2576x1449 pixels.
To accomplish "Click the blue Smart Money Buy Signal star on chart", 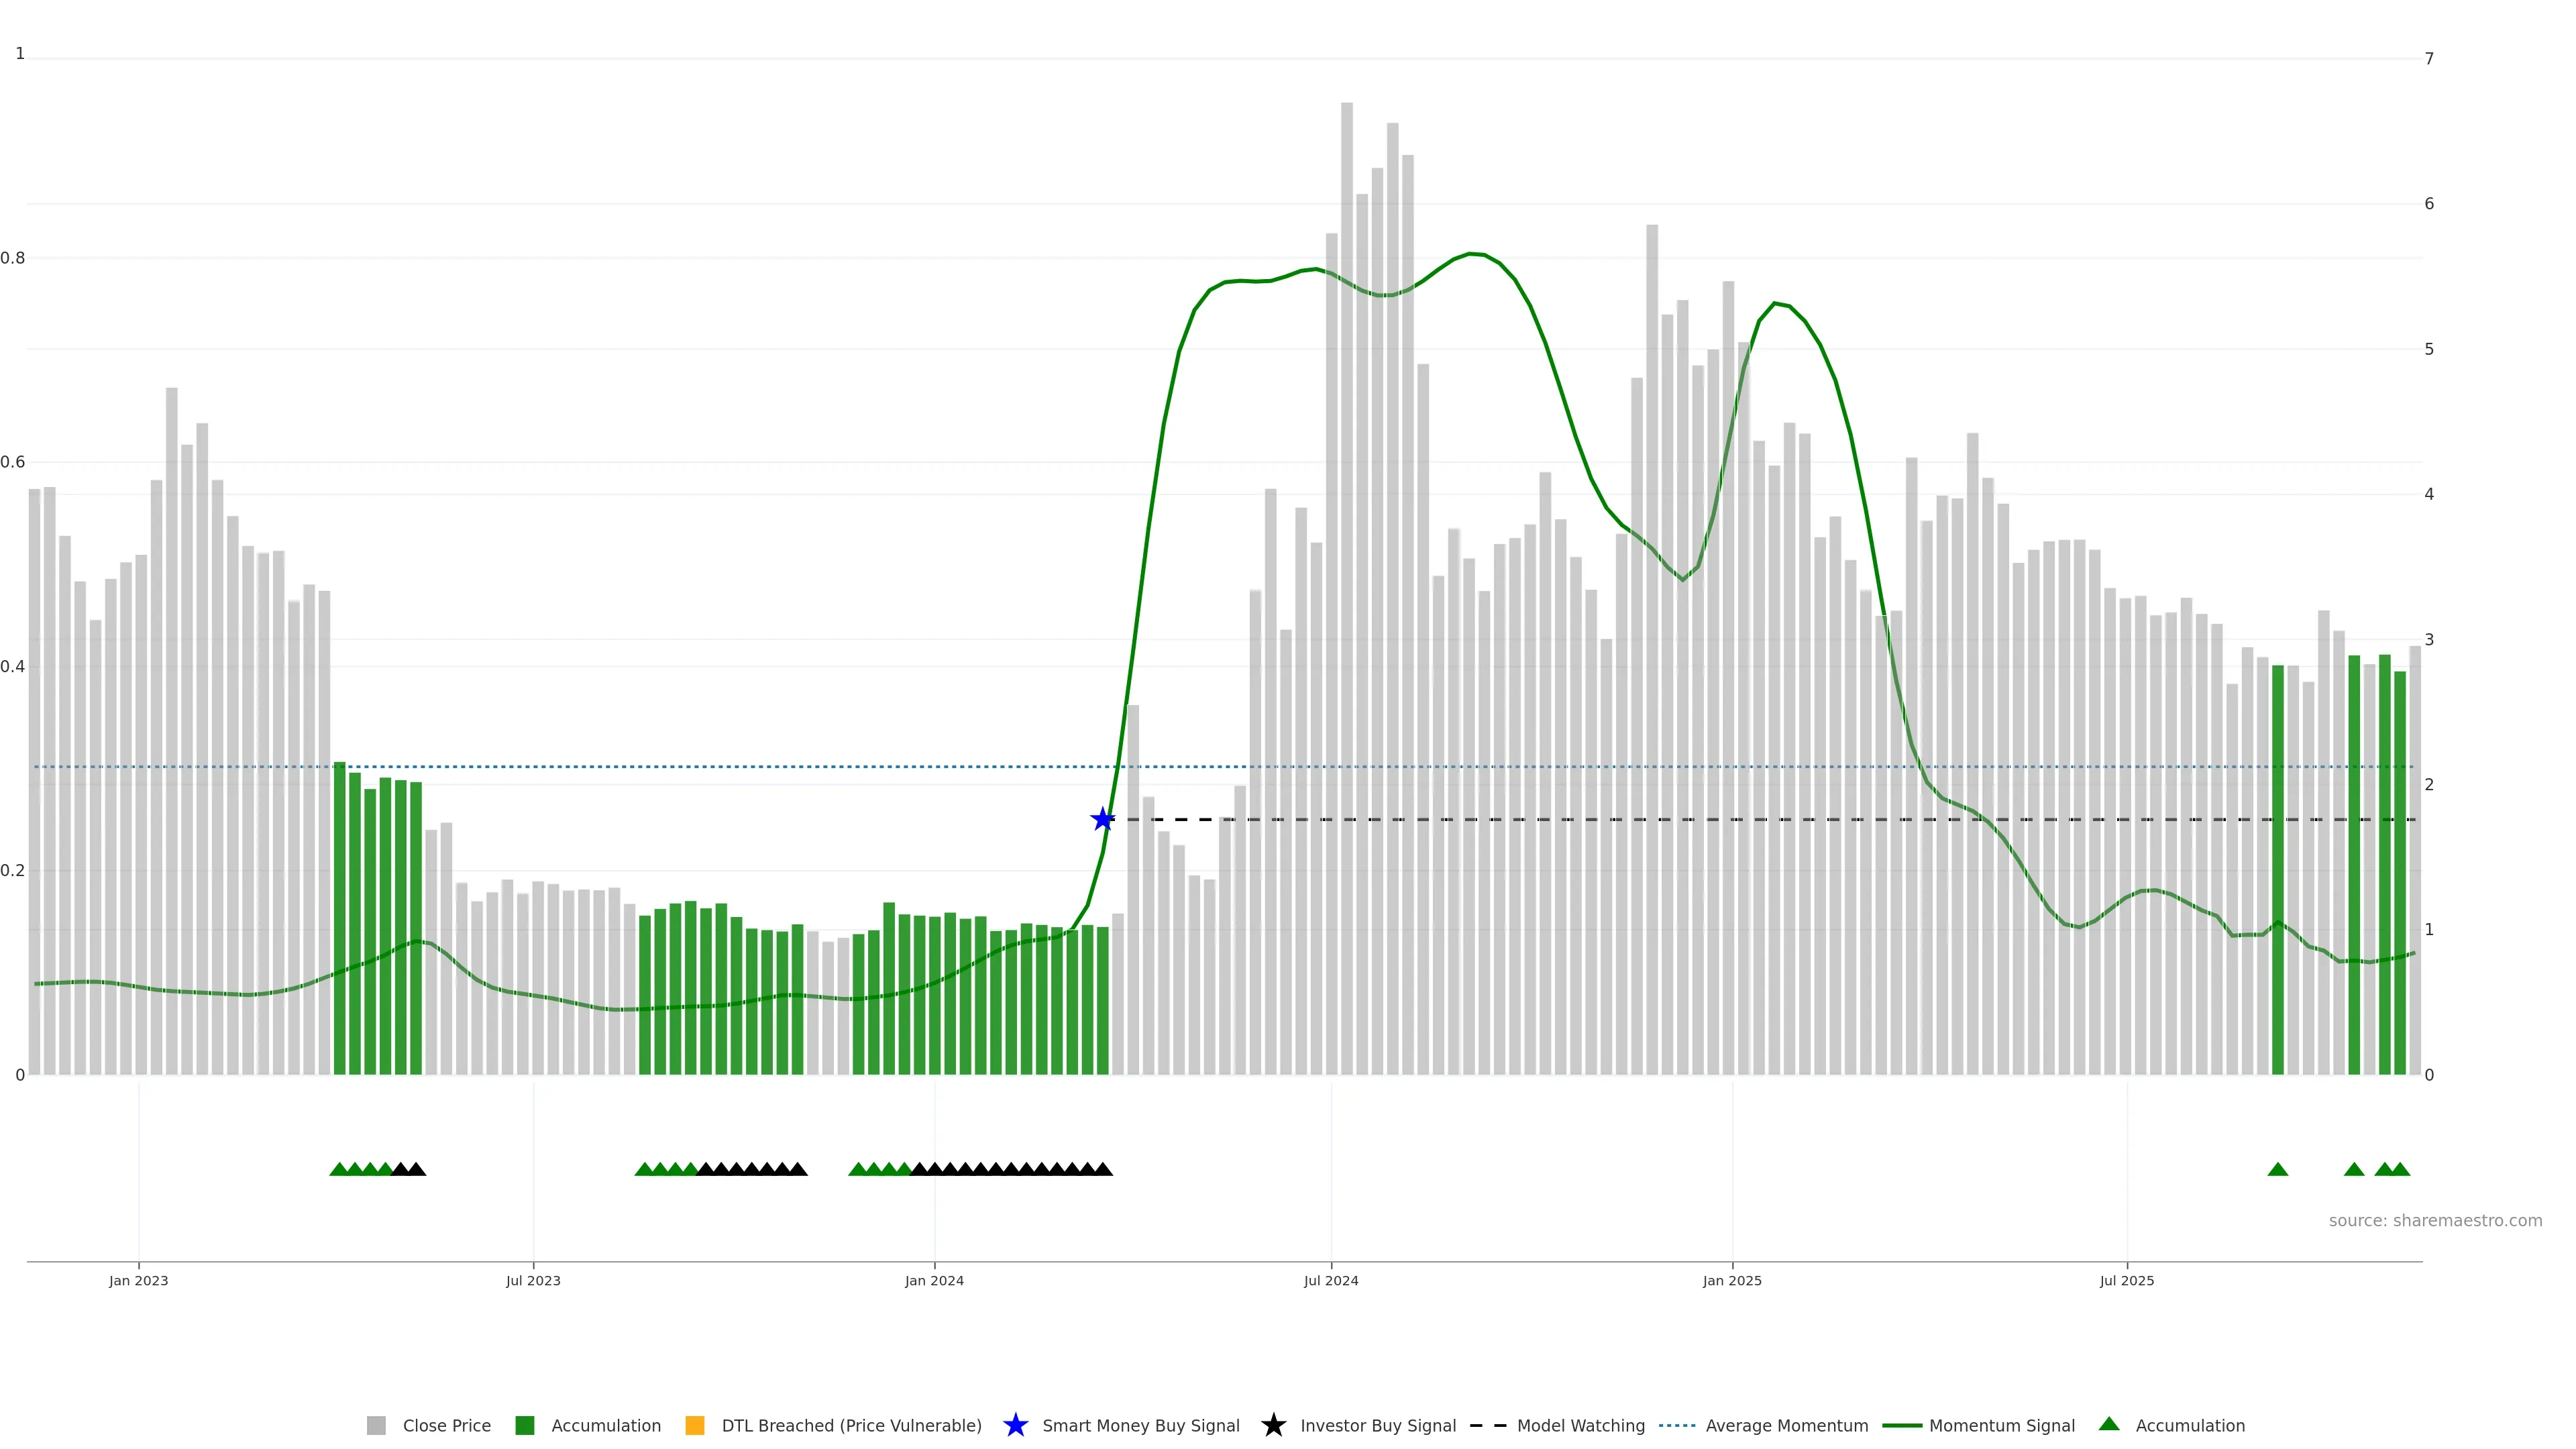I will [1102, 820].
